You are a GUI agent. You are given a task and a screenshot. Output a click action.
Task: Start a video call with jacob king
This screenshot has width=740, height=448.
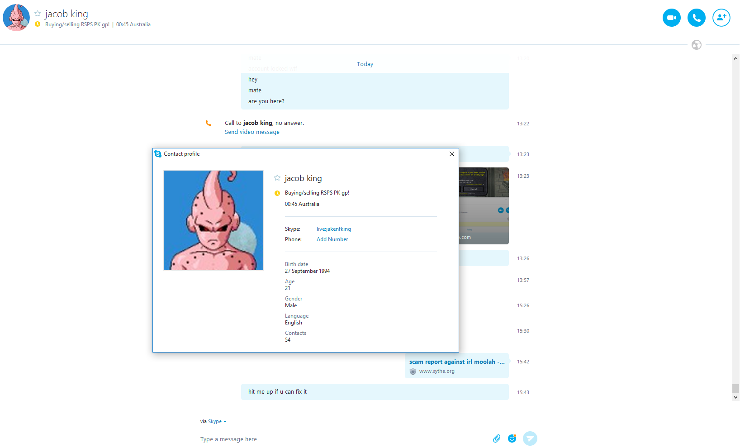[672, 18]
